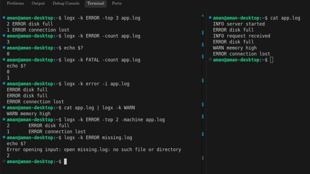Click hollow circle at left terminal's empty prompt
Screen dimensions: 310x174
pyautogui.click(x=4, y=161)
